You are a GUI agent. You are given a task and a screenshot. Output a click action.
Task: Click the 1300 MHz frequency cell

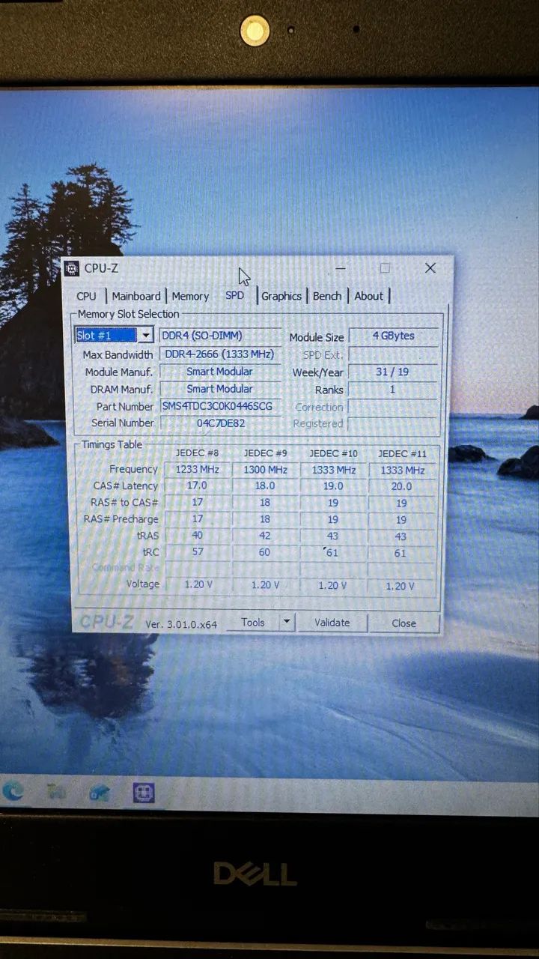(266, 470)
